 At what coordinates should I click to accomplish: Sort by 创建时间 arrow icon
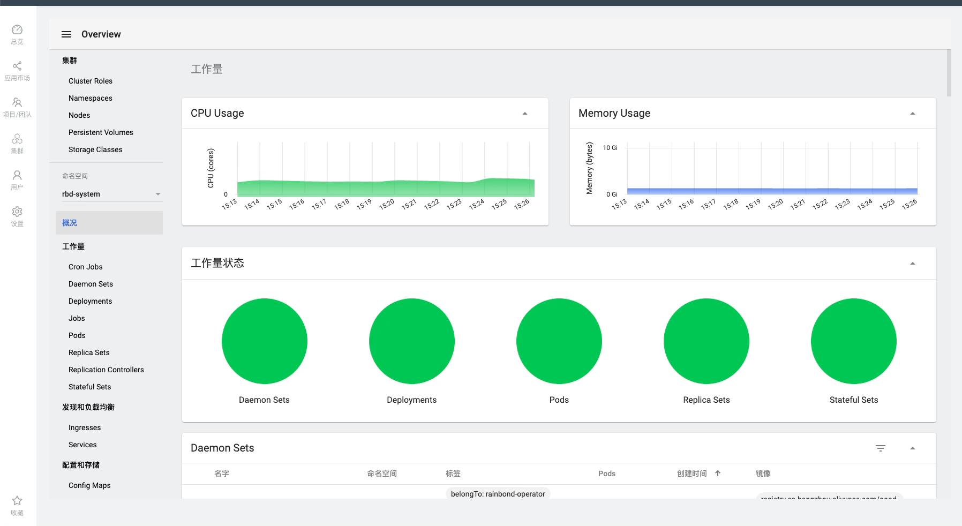pos(718,474)
